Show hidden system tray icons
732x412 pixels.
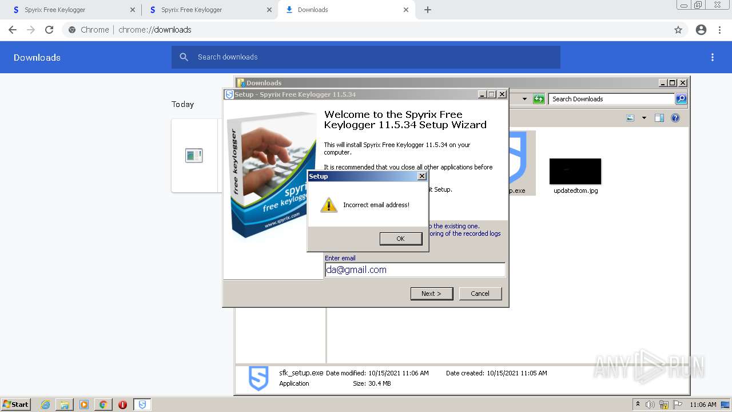pos(638,405)
